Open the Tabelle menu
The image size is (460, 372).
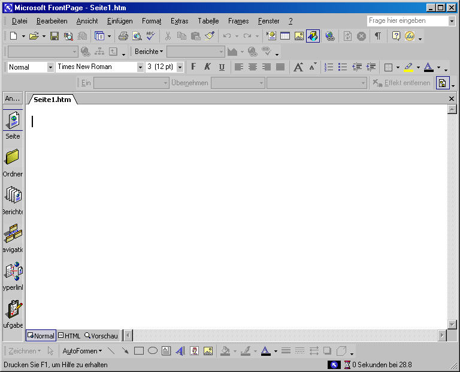click(x=208, y=21)
